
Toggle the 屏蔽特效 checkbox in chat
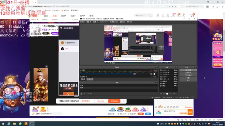(x=186, y=107)
